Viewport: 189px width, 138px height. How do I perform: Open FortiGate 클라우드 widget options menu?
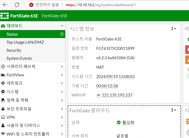click(174, 110)
